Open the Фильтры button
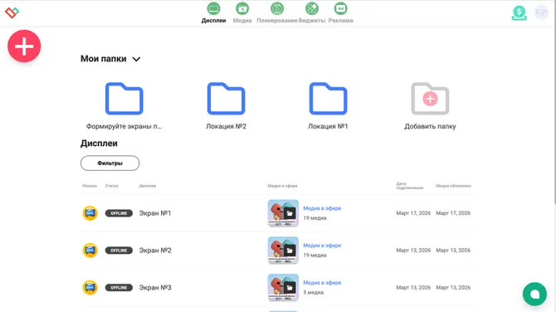Image resolution: width=556 pixels, height=312 pixels. click(110, 163)
